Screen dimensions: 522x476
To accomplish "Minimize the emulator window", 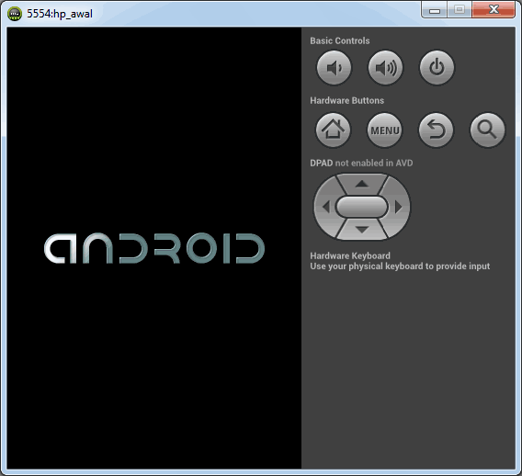I will [x=435, y=10].
